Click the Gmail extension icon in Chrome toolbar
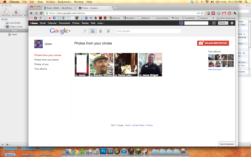 click(224, 13)
